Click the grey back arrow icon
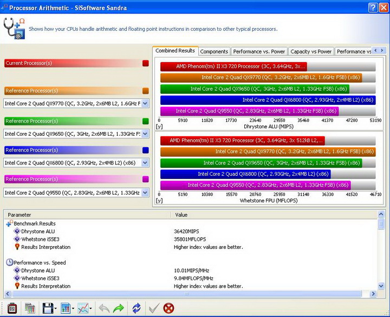390x317 pixels. 104,308
